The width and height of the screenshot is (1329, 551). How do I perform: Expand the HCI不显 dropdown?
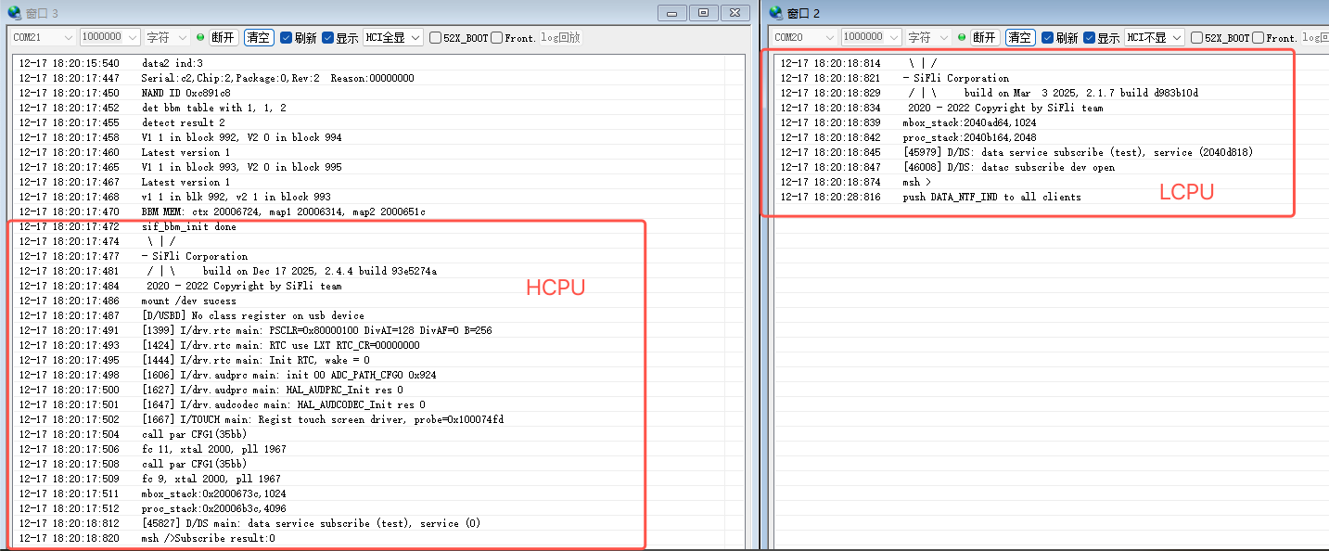pos(1155,37)
